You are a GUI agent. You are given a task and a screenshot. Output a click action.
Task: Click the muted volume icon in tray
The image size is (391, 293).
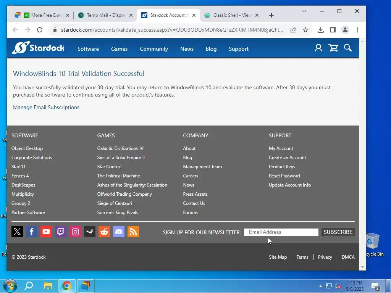pyautogui.click(x=338, y=286)
